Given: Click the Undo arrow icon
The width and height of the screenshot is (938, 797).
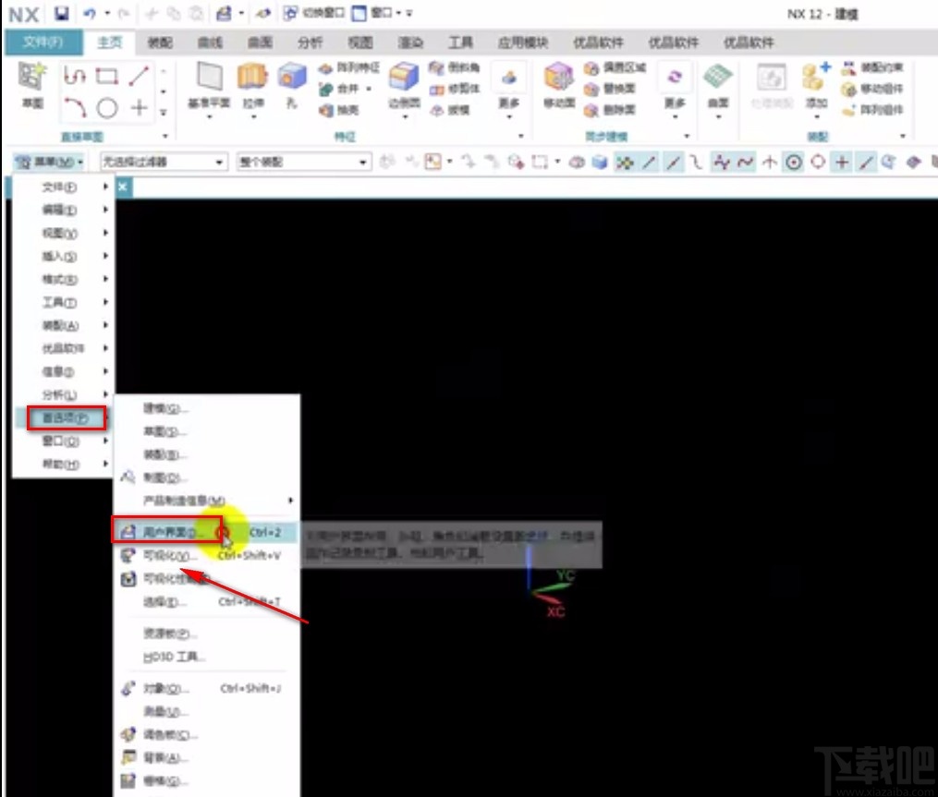Looking at the screenshot, I should 90,13.
